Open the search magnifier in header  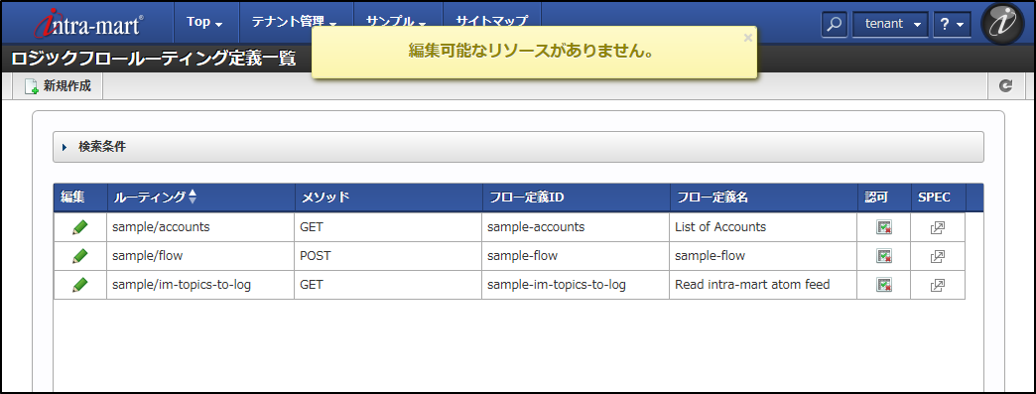pos(835,24)
